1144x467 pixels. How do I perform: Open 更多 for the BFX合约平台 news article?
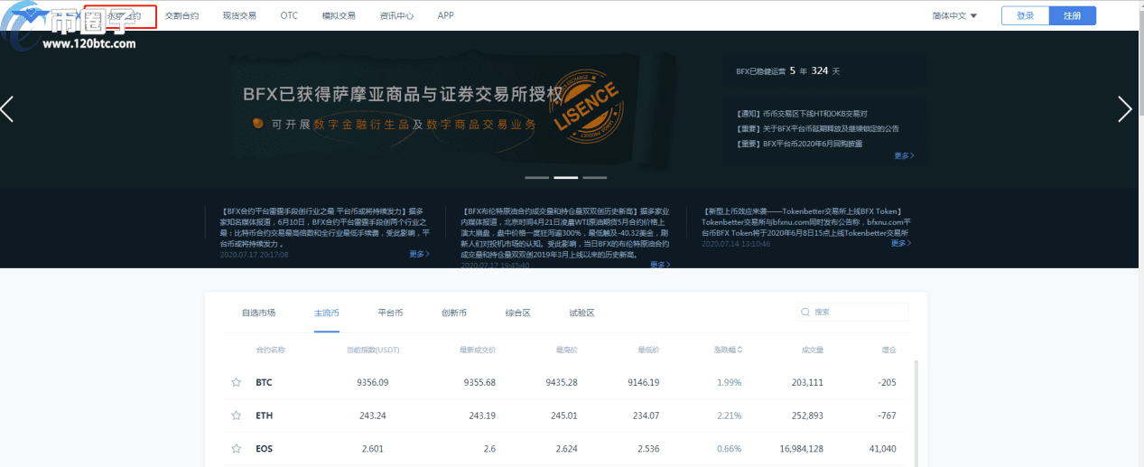[419, 254]
